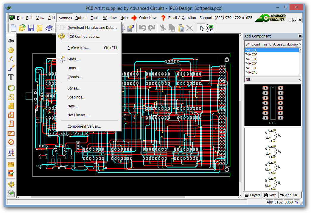The image size is (311, 213).
Task: Click the DIL footprint preview thumbnail
Action: tap(273, 105)
